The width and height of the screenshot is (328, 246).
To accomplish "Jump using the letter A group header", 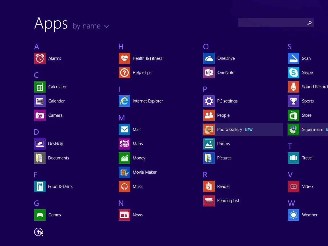I will pos(37,47).
